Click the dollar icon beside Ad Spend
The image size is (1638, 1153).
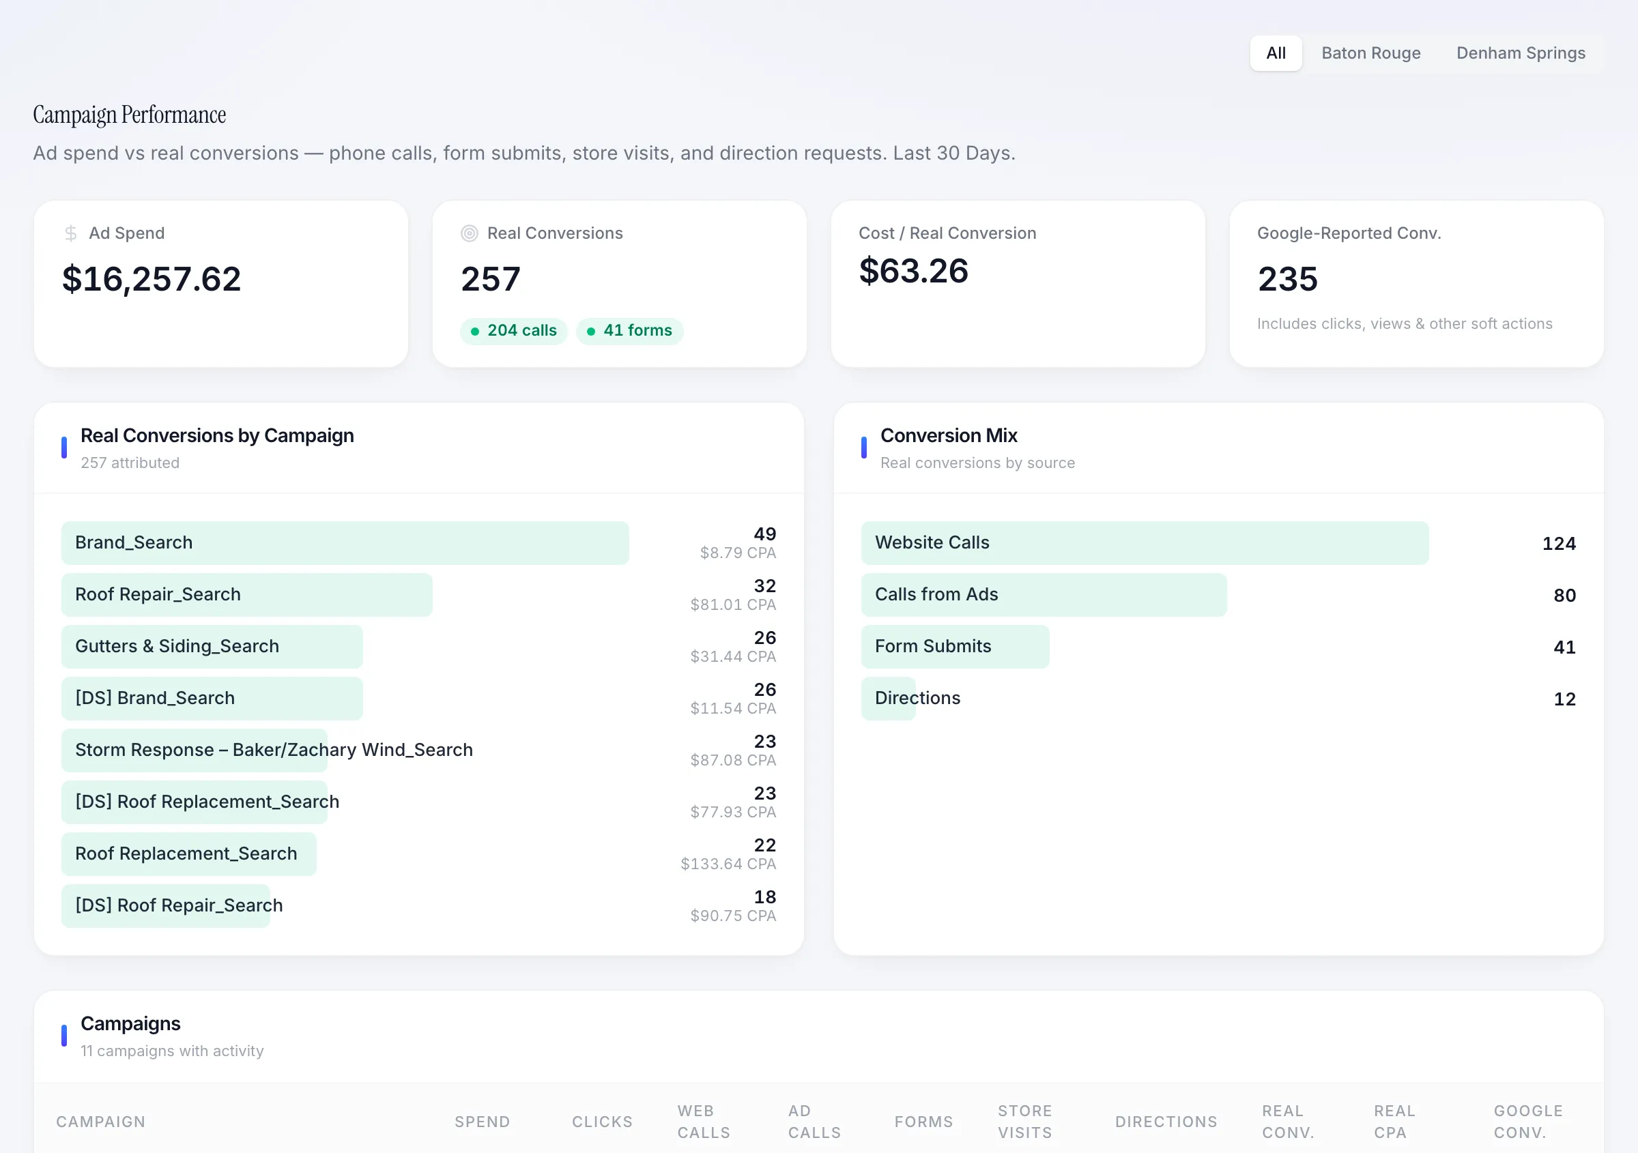[70, 233]
